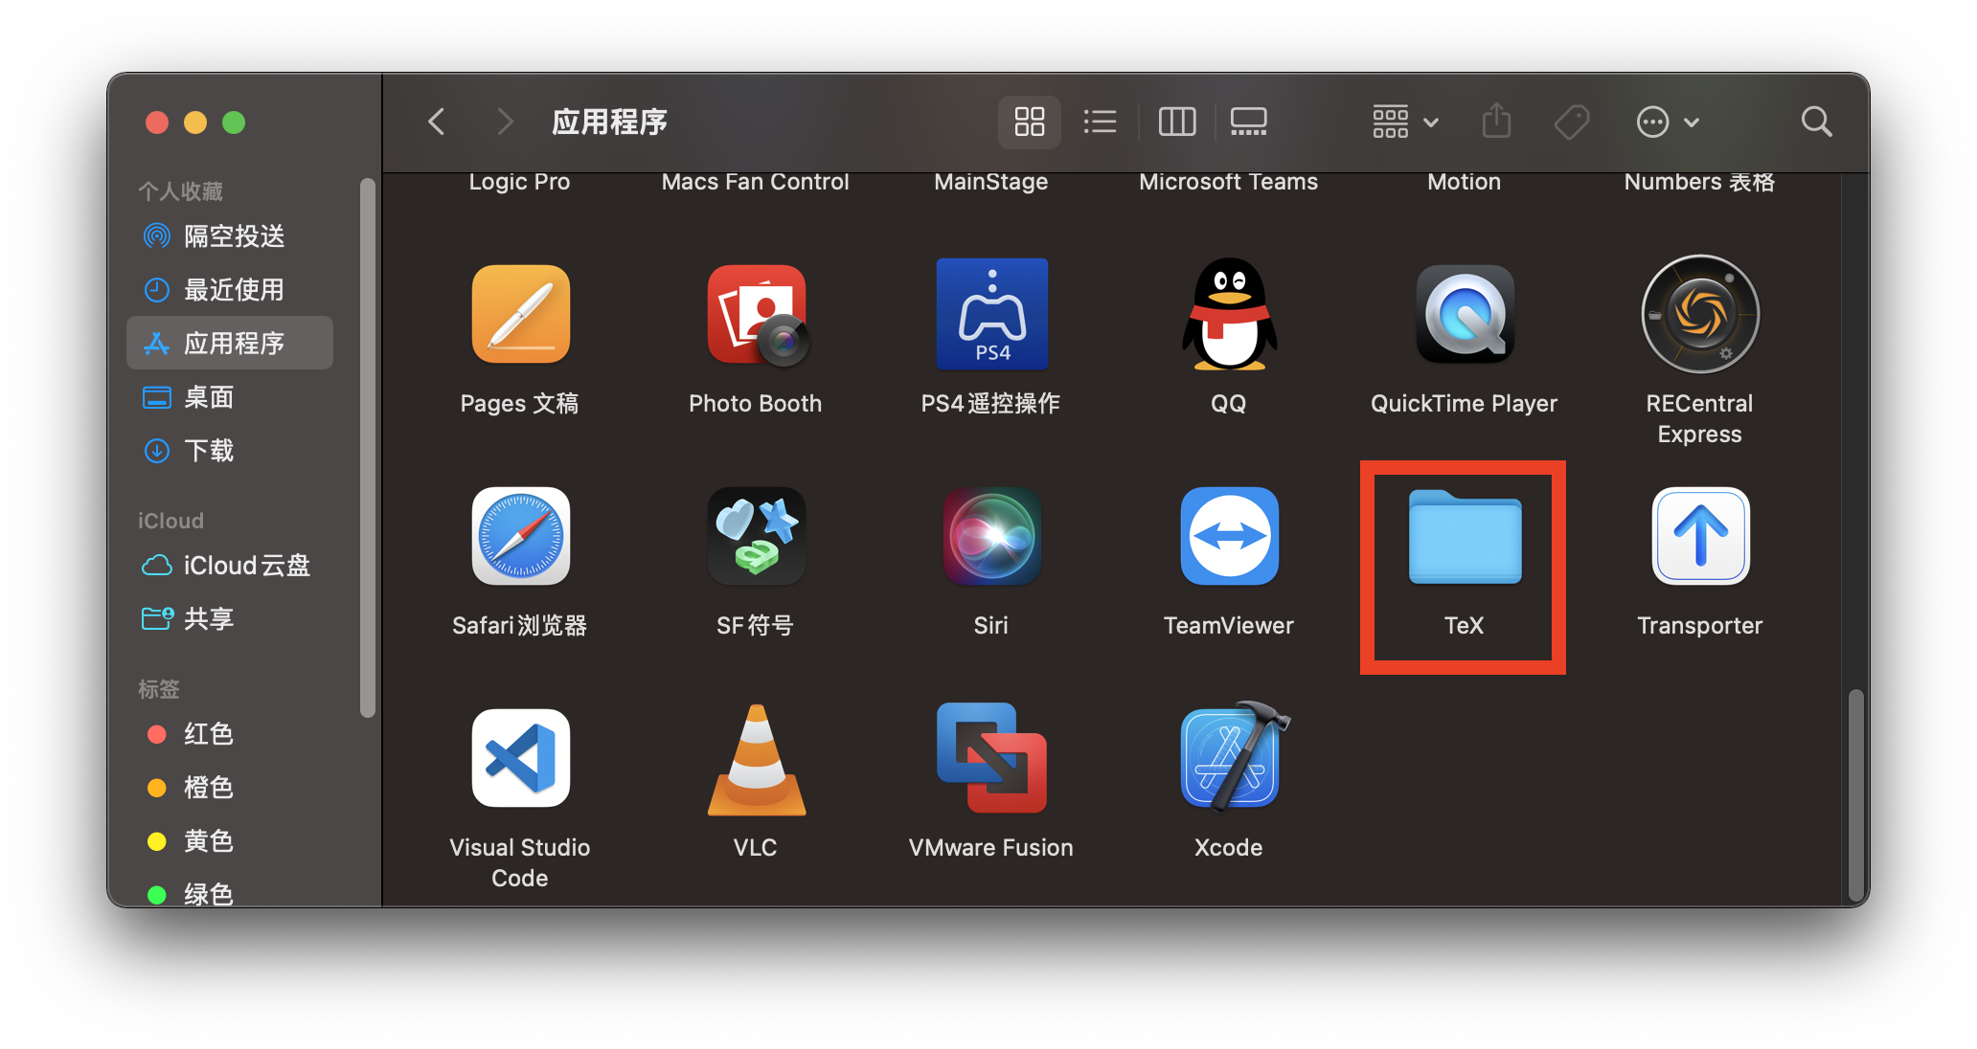Select 隔空投送 in the sidebar
1977x1049 pixels.
(x=230, y=235)
